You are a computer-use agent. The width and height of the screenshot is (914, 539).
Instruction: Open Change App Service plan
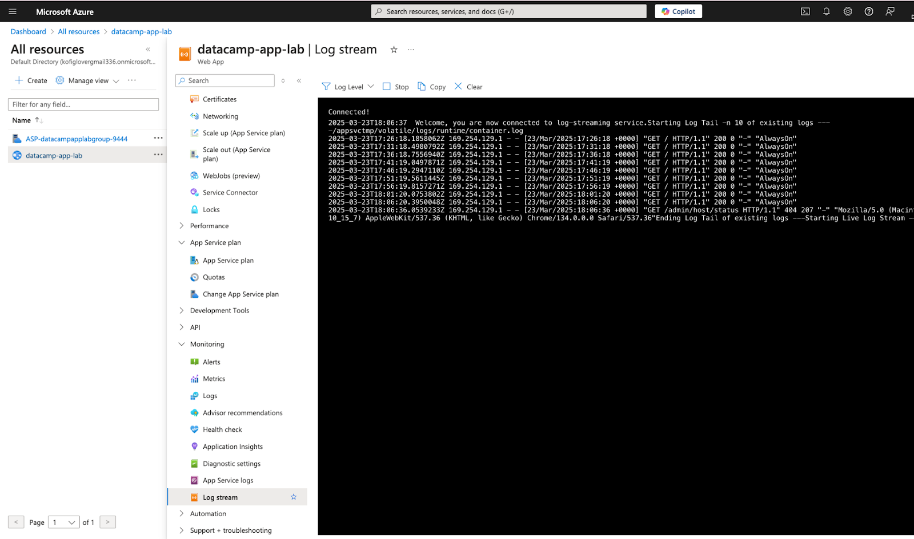[240, 294]
